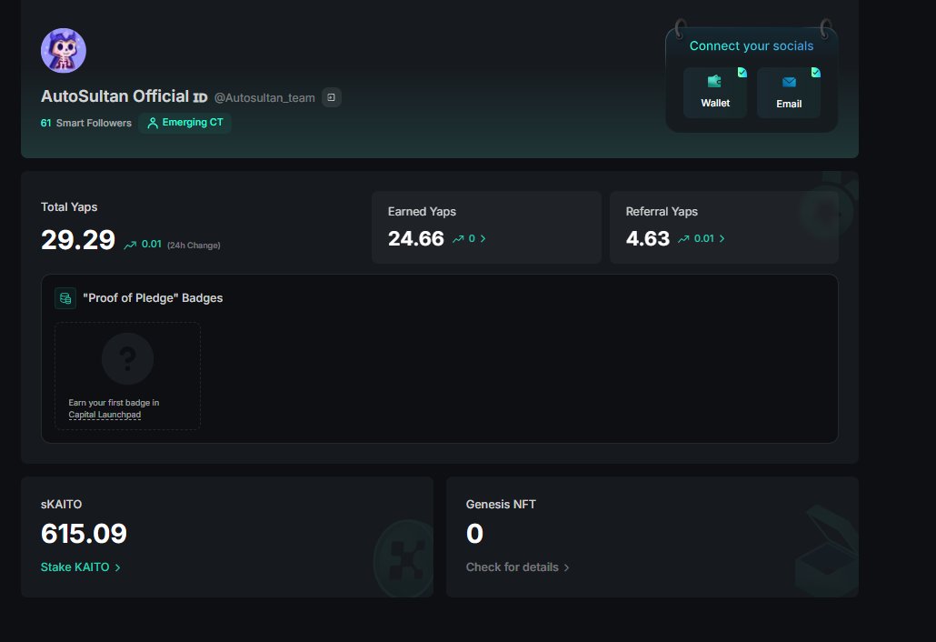Click the envelope icon in Connect your socials

pyautogui.click(x=789, y=82)
